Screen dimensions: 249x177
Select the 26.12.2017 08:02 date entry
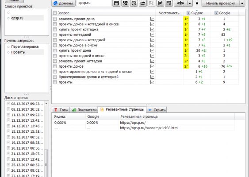(27, 170)
